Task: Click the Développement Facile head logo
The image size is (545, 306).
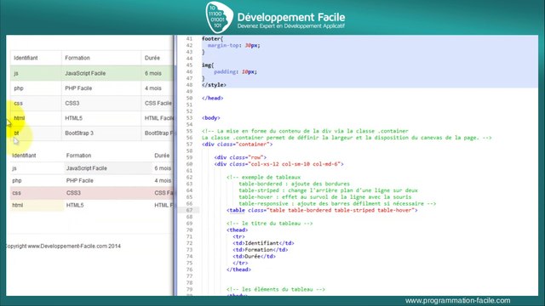Action: point(219,17)
